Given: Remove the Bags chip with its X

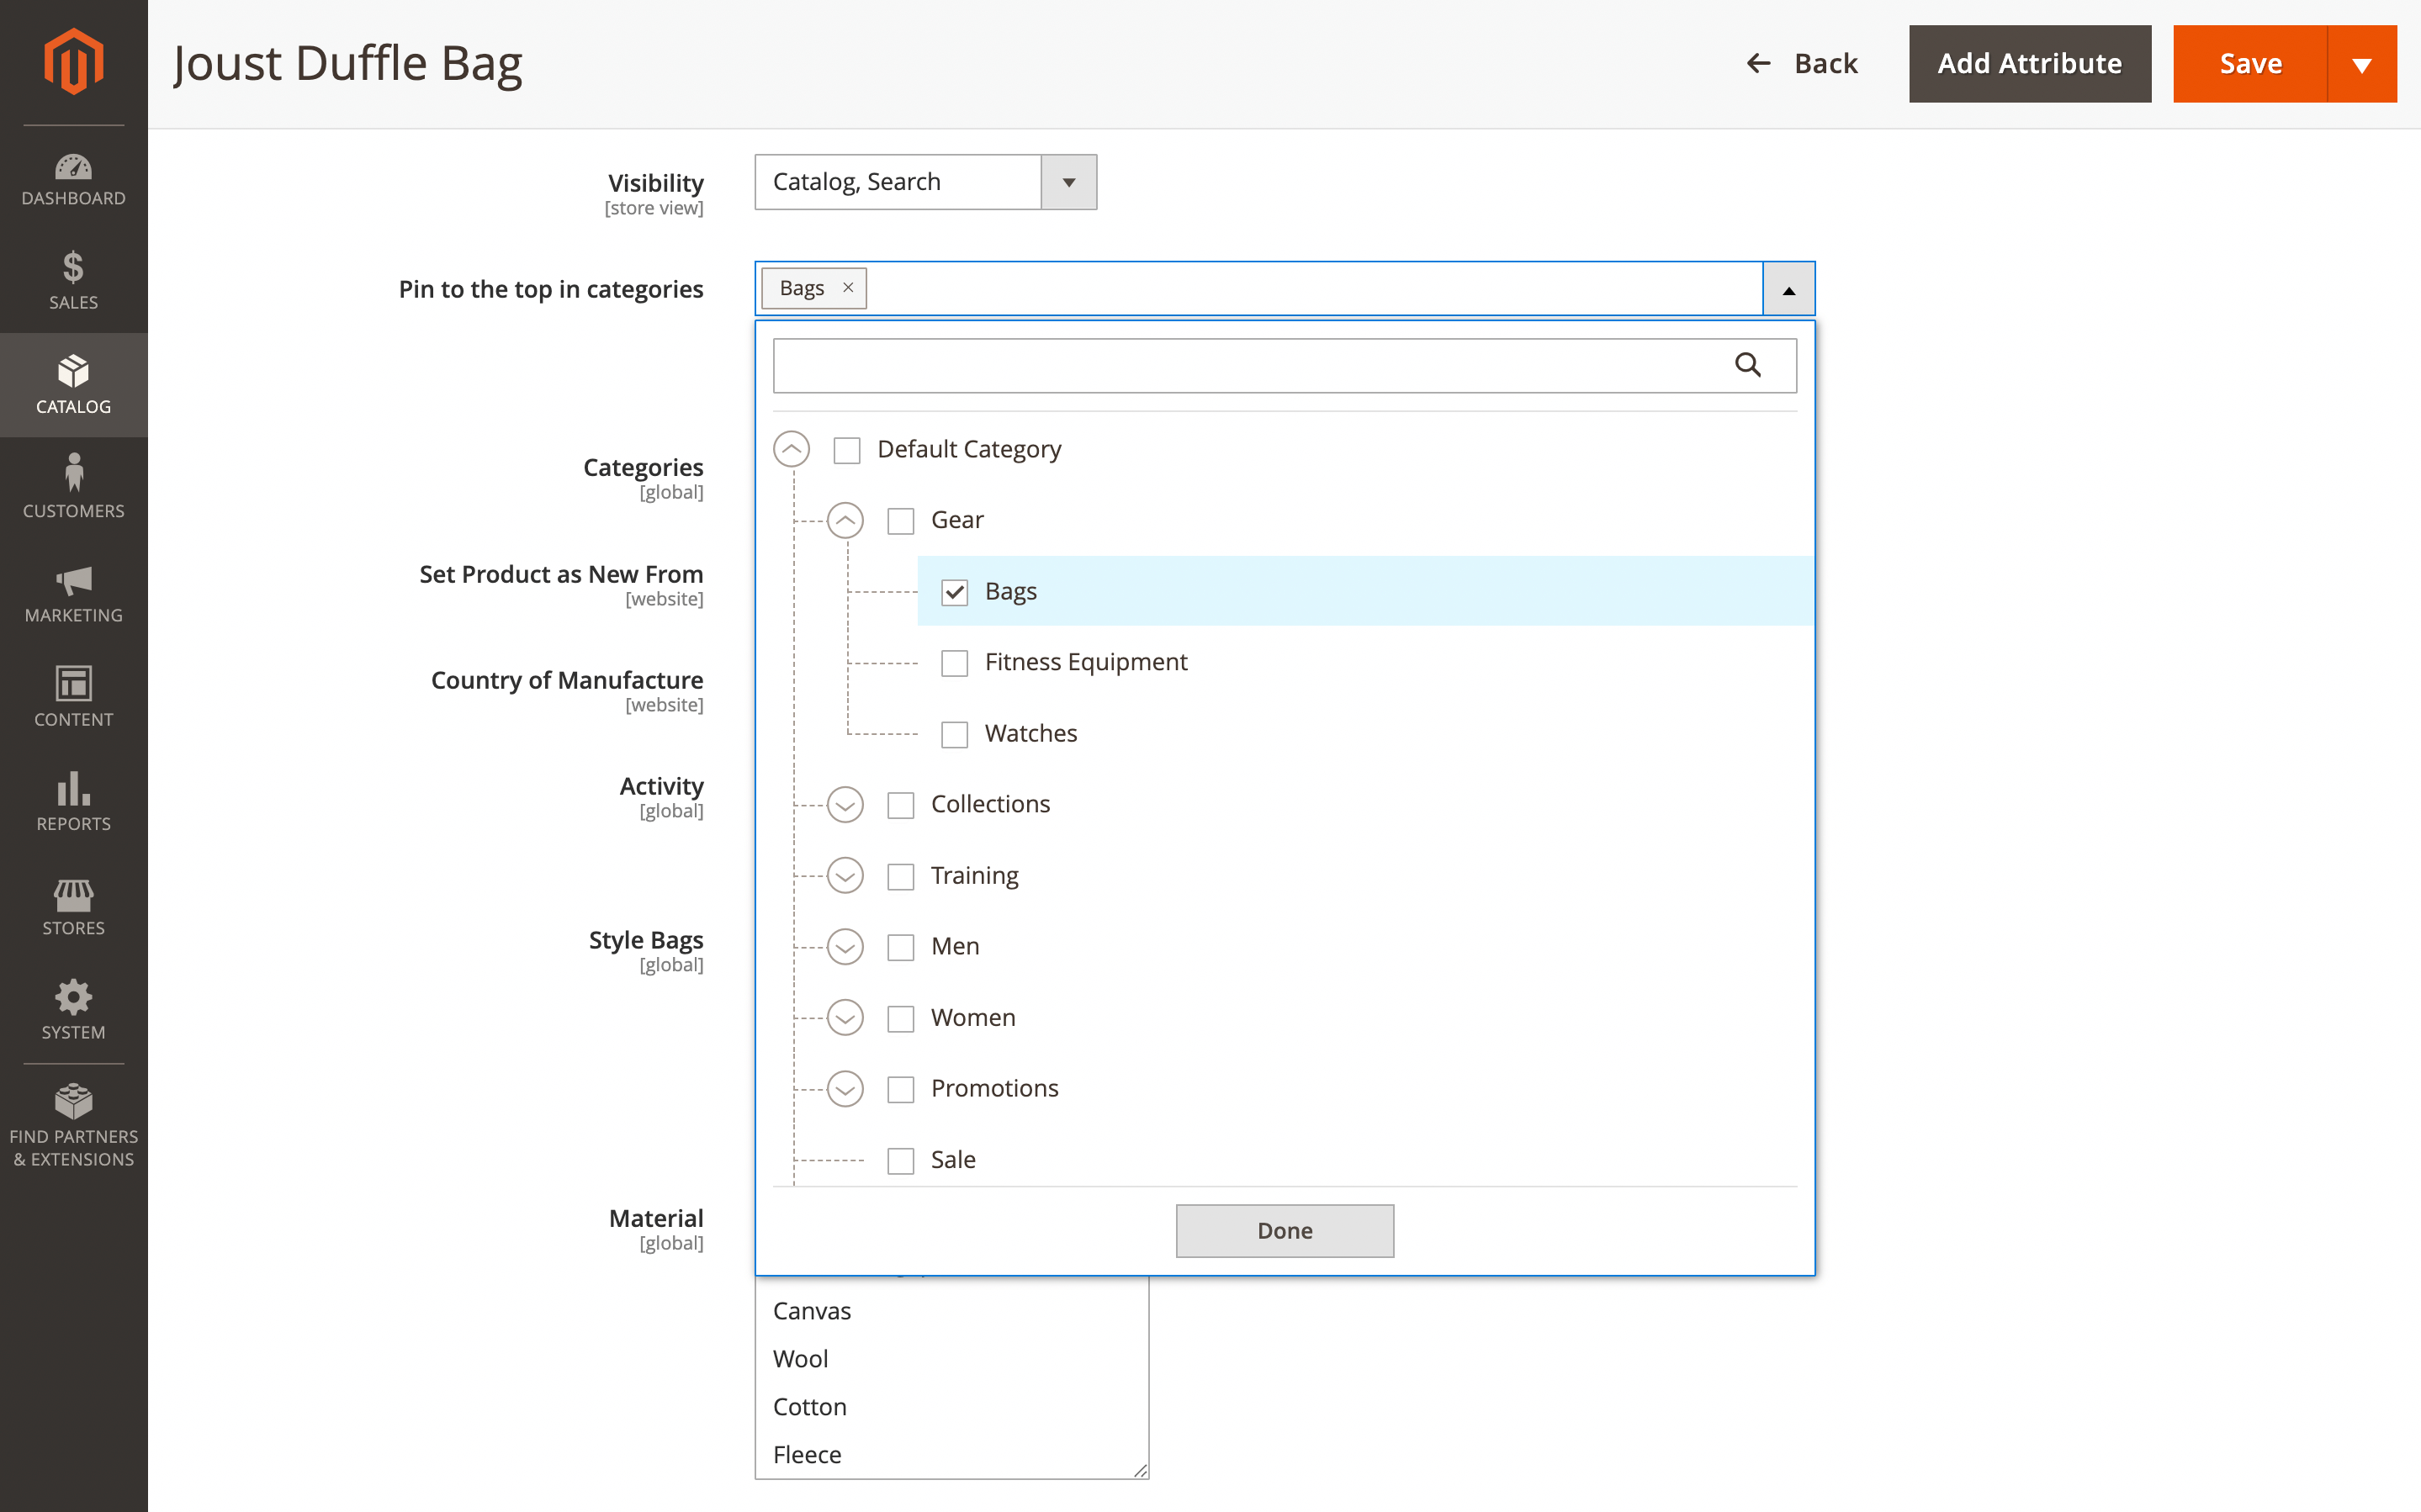Looking at the screenshot, I should click(847, 288).
